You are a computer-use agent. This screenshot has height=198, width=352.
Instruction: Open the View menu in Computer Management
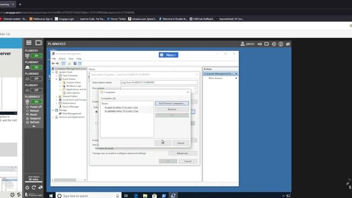pos(71,59)
